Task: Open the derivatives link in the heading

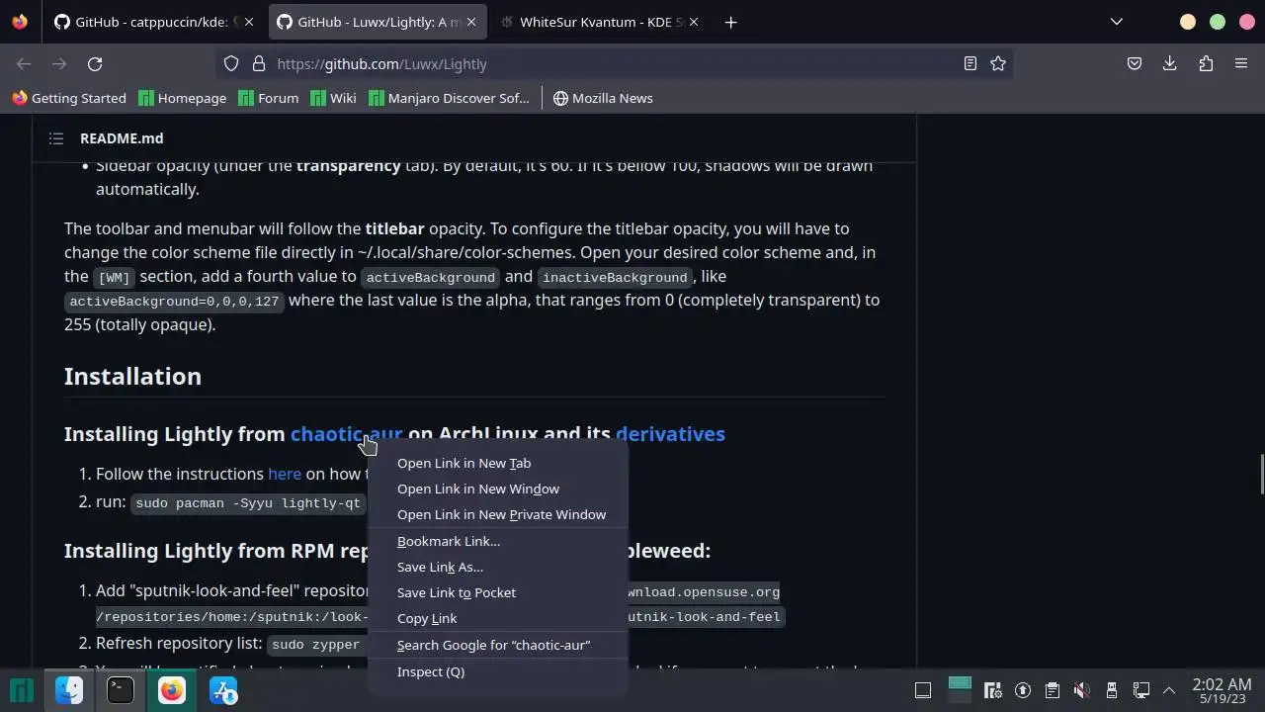Action: pos(670,433)
